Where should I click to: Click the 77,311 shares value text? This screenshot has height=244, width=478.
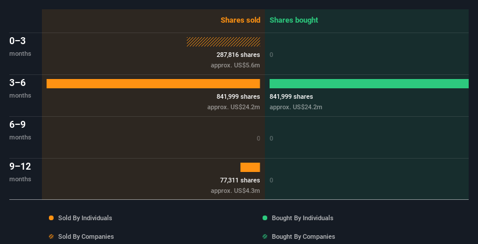[240, 180]
